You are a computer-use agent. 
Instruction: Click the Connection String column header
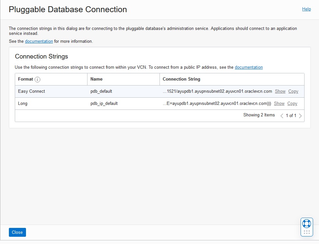tap(181, 79)
